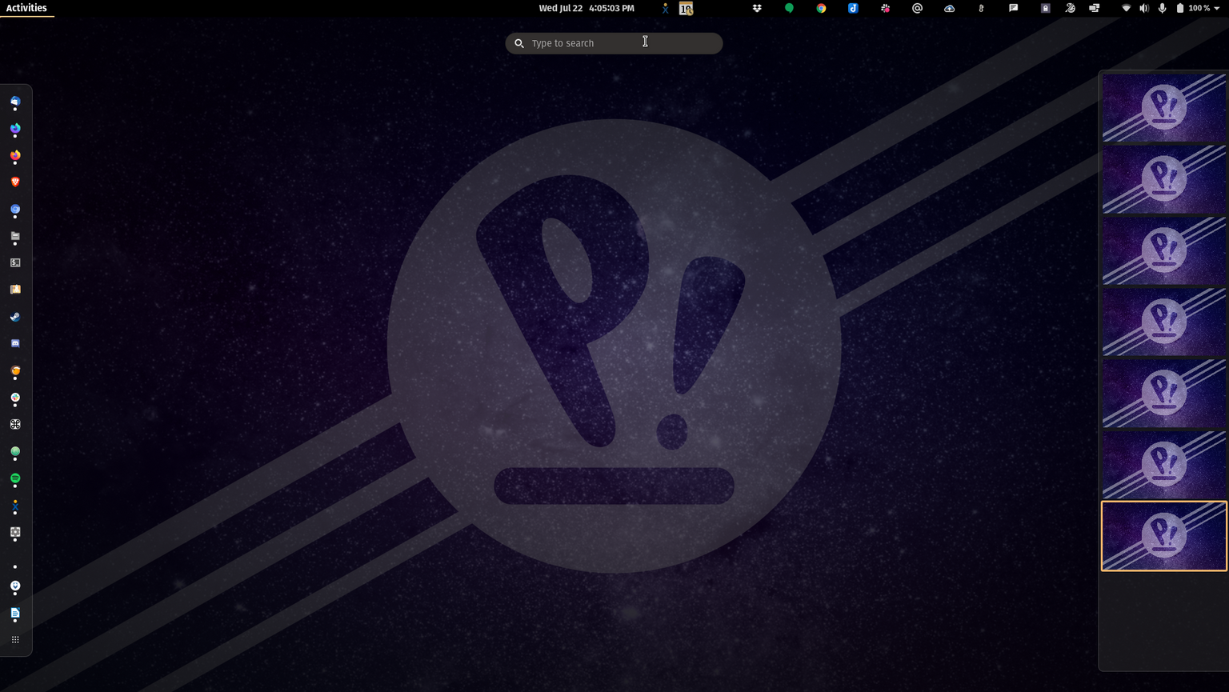Expand the system menu next to battery percentage
Screen dimensions: 1229x692
pyautogui.click(x=1217, y=8)
